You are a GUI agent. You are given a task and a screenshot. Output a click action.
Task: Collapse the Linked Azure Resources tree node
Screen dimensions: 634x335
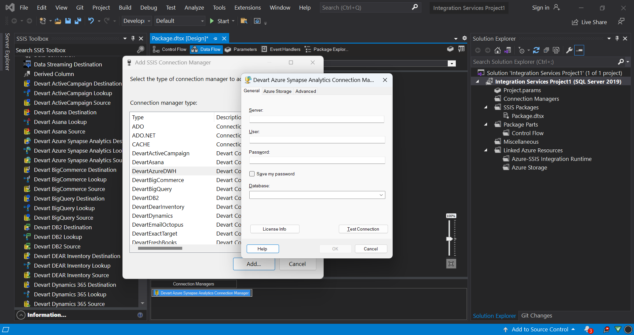[486, 150]
